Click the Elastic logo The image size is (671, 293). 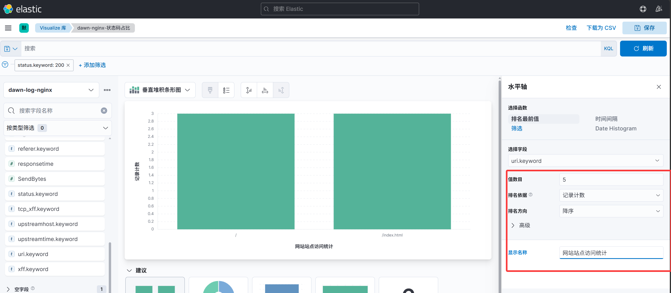(x=22, y=9)
